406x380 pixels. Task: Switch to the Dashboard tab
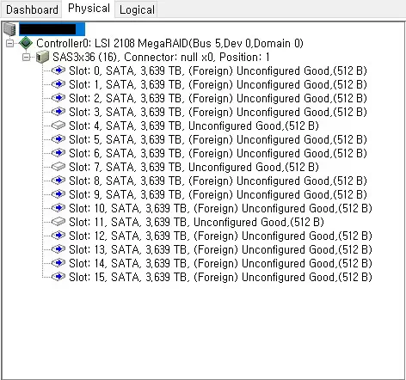[32, 9]
